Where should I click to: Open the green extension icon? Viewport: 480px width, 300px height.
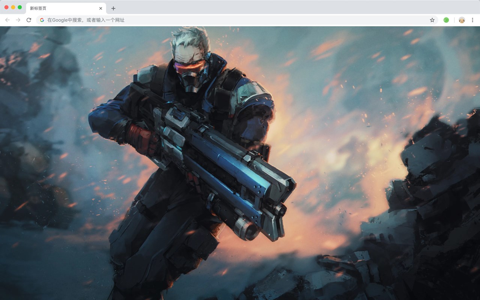click(x=446, y=20)
